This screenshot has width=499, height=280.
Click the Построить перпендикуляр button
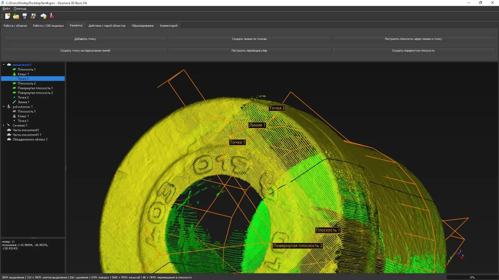pyautogui.click(x=249, y=50)
